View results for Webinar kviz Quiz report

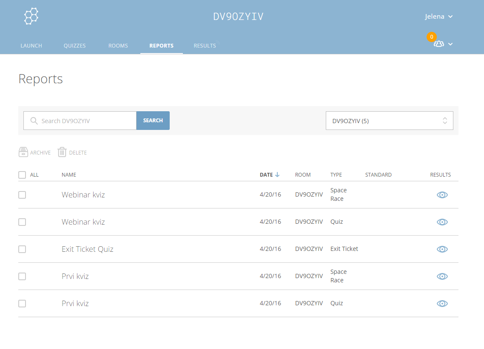click(x=442, y=222)
